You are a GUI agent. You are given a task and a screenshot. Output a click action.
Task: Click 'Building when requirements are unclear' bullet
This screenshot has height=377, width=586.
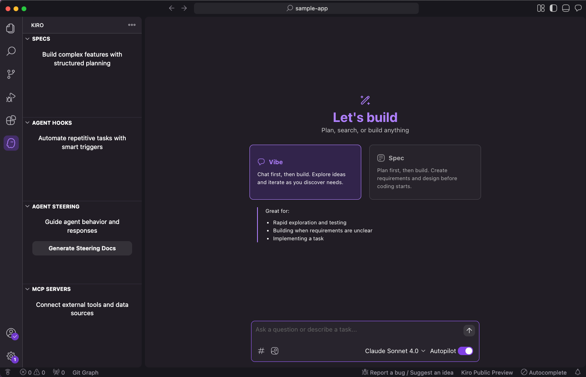point(323,230)
